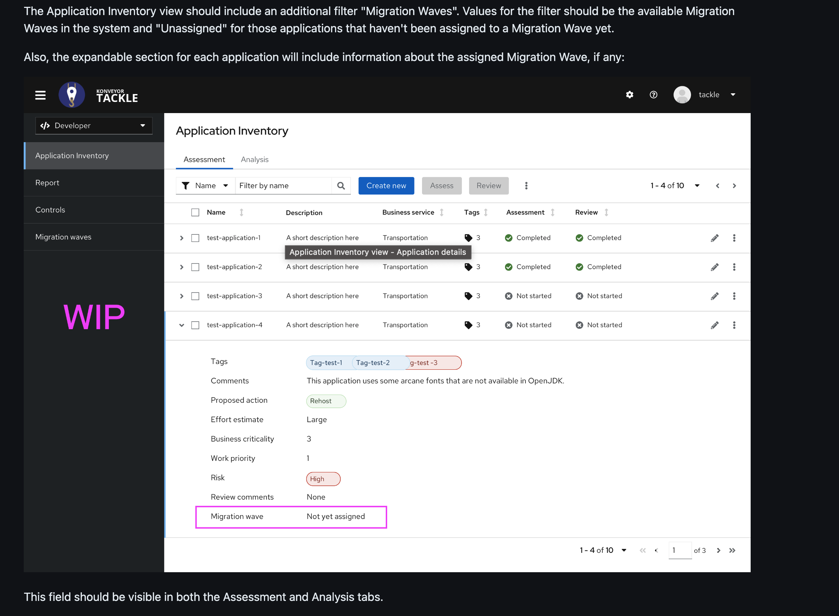Click the kebab menu next to Review button
The height and width of the screenshot is (616, 839).
click(526, 185)
